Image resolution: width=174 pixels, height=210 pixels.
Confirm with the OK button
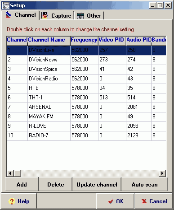(x=116, y=201)
